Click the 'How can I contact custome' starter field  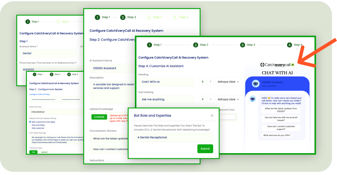[109, 149]
